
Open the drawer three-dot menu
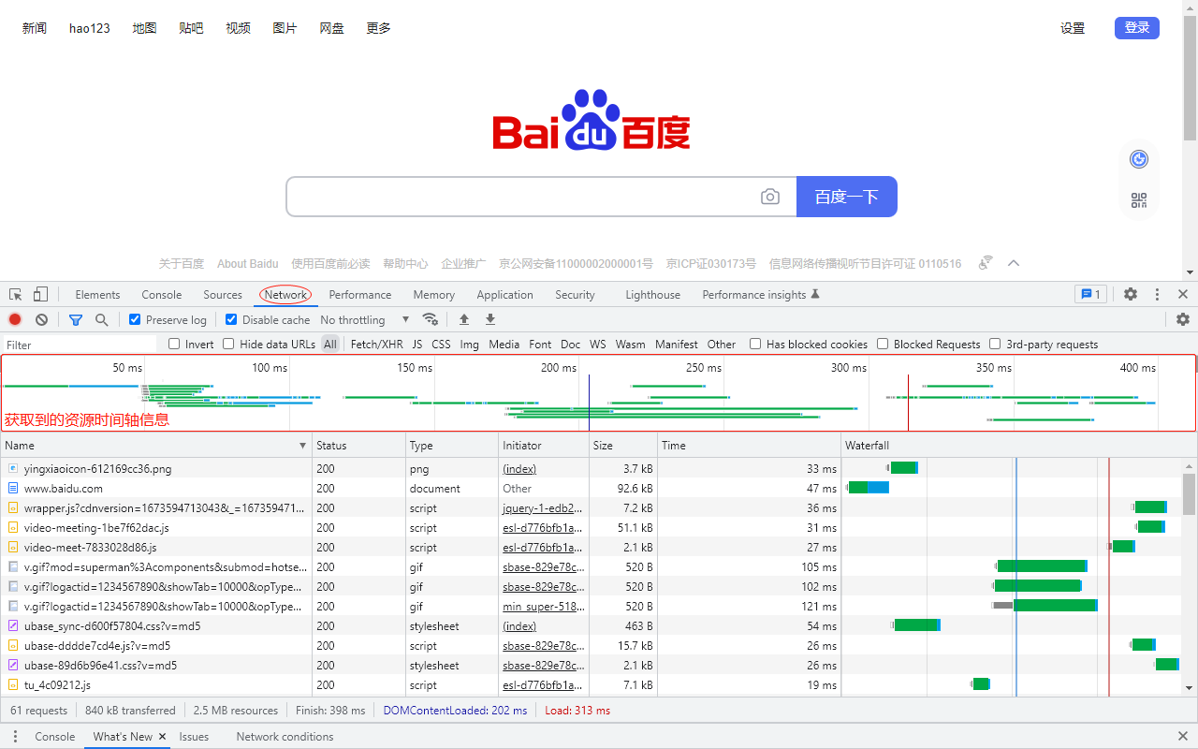(15, 737)
